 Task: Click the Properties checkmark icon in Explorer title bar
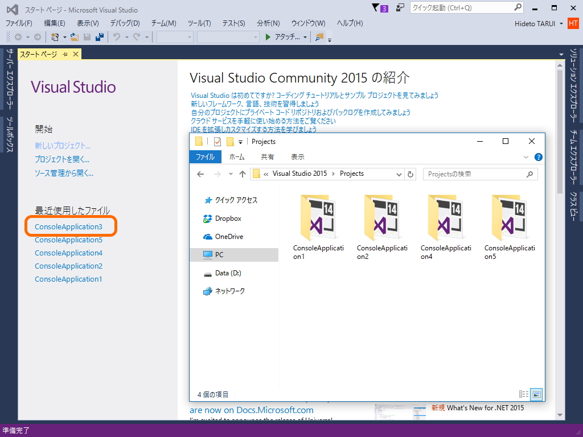[217, 142]
